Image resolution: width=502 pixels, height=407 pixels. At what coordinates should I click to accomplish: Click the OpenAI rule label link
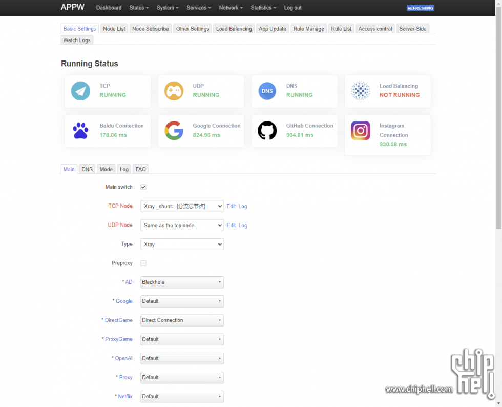pyautogui.click(x=123, y=358)
